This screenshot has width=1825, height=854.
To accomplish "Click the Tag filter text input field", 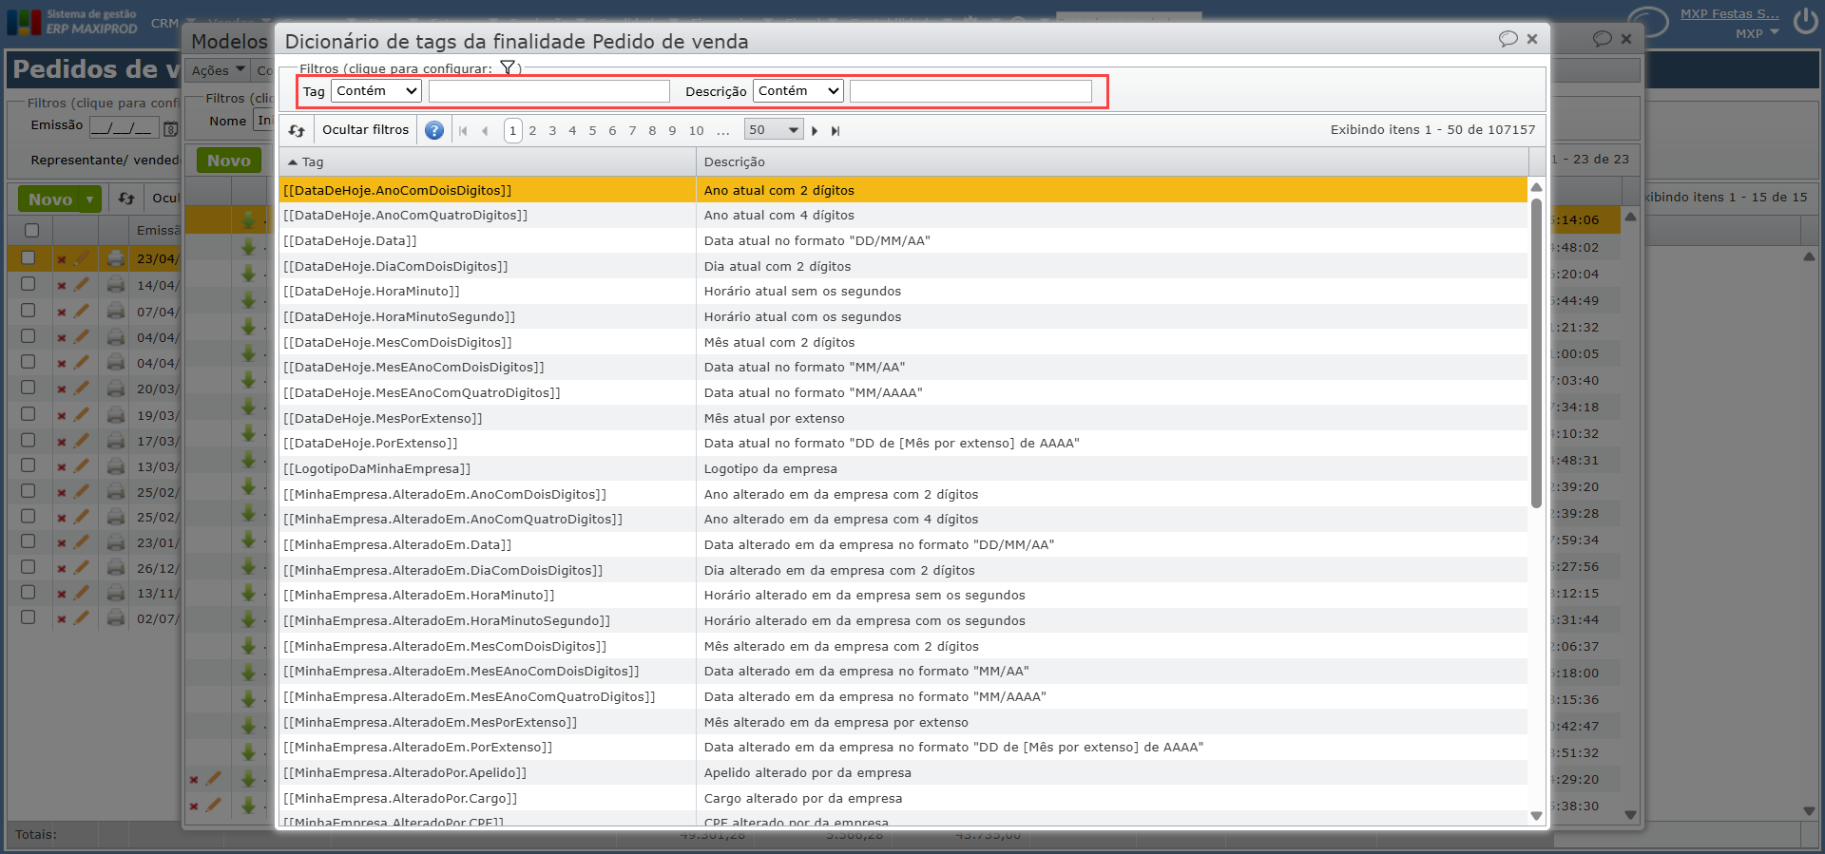I will pyautogui.click(x=548, y=91).
